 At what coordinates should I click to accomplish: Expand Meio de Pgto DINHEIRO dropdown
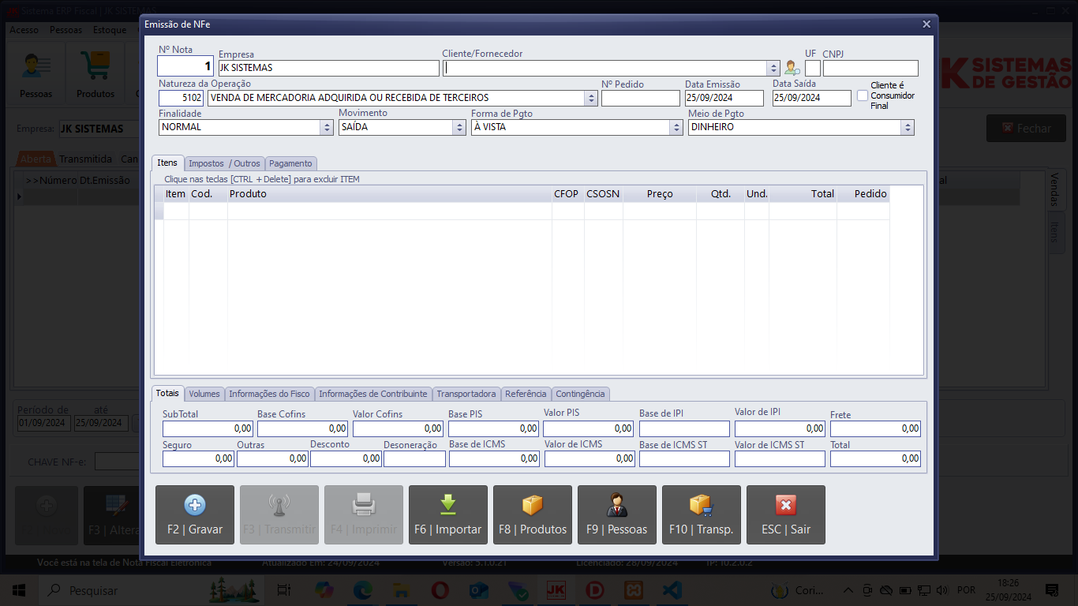[908, 127]
